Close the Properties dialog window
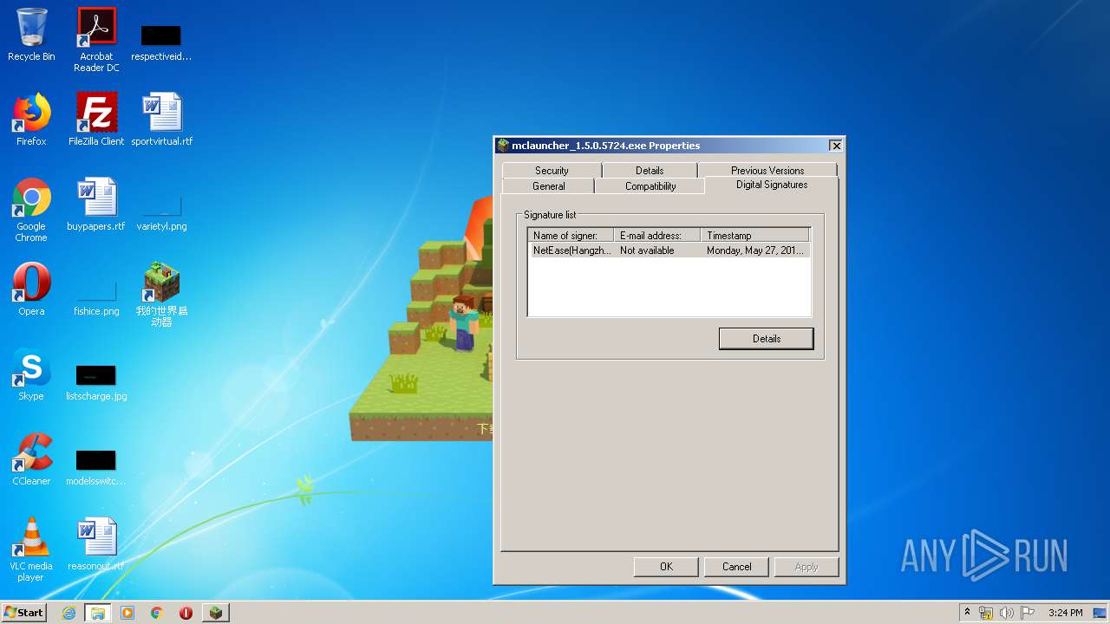 (835, 146)
